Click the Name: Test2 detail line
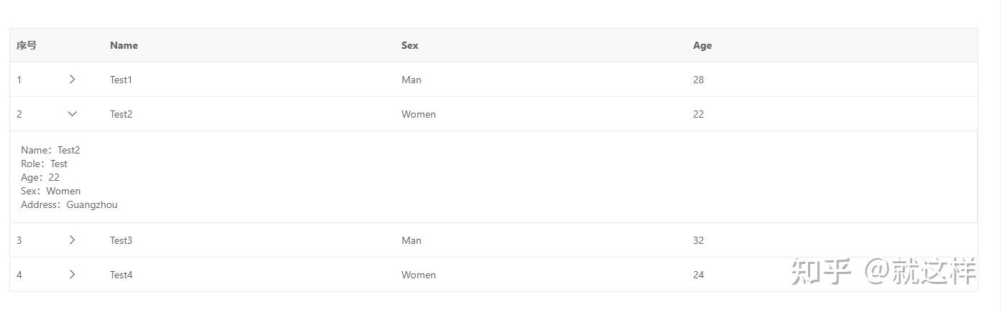This screenshot has width=1002, height=312. pos(50,151)
